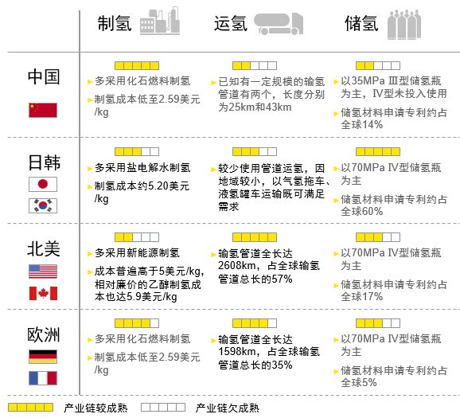
Task: Select the 制氢 column heading
Action: [115, 23]
